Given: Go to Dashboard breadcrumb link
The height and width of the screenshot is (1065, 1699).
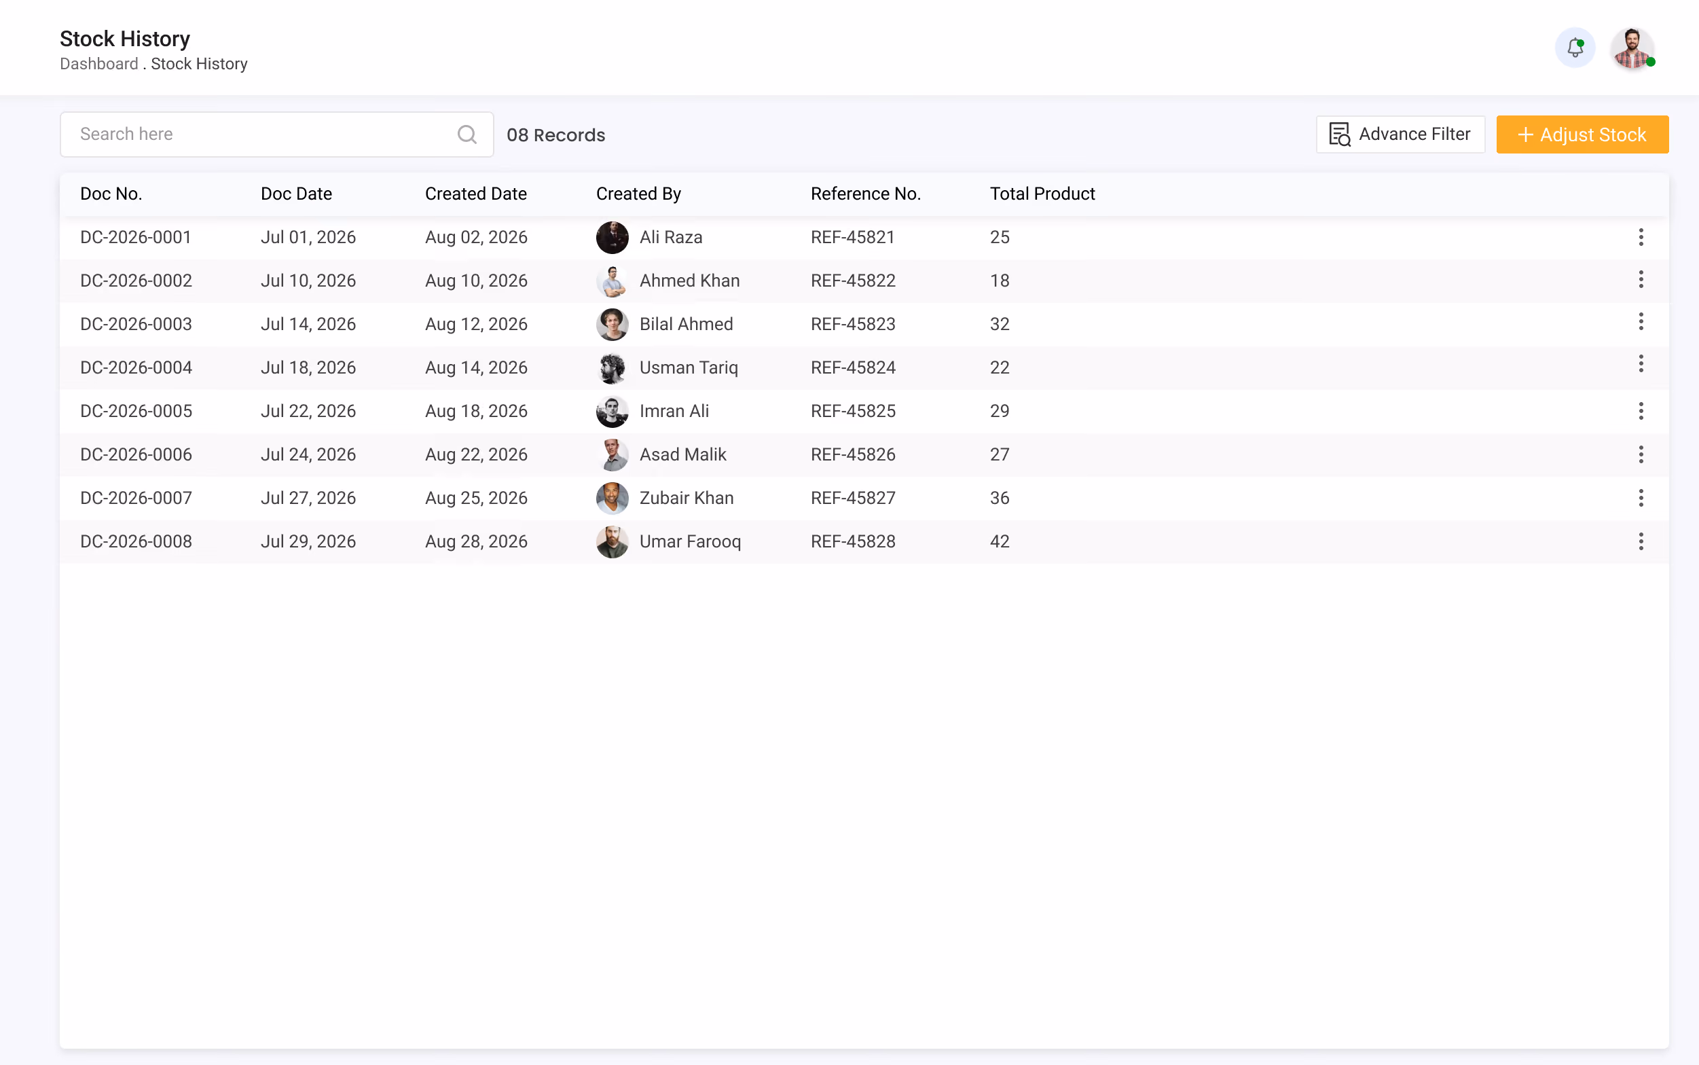Looking at the screenshot, I should pyautogui.click(x=98, y=64).
